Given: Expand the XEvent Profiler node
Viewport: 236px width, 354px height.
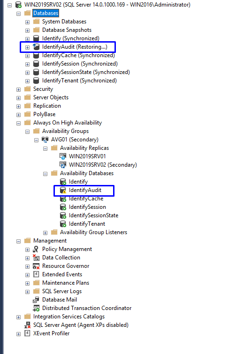Looking at the screenshot, I should click(19, 334).
